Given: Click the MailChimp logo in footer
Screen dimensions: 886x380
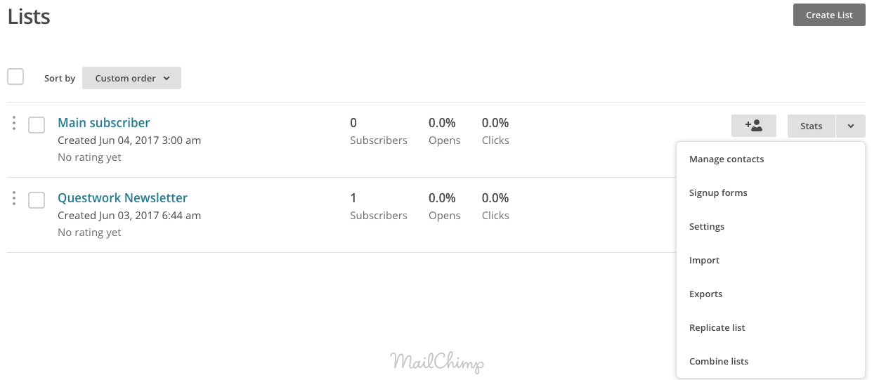Looking at the screenshot, I should pos(437,362).
